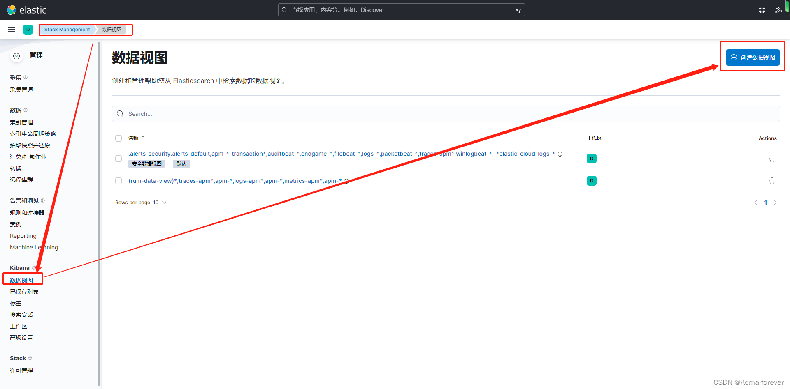Image resolution: width=790 pixels, height=389 pixels.
Task: Open 工作区 in sidebar
Action: tap(19, 326)
